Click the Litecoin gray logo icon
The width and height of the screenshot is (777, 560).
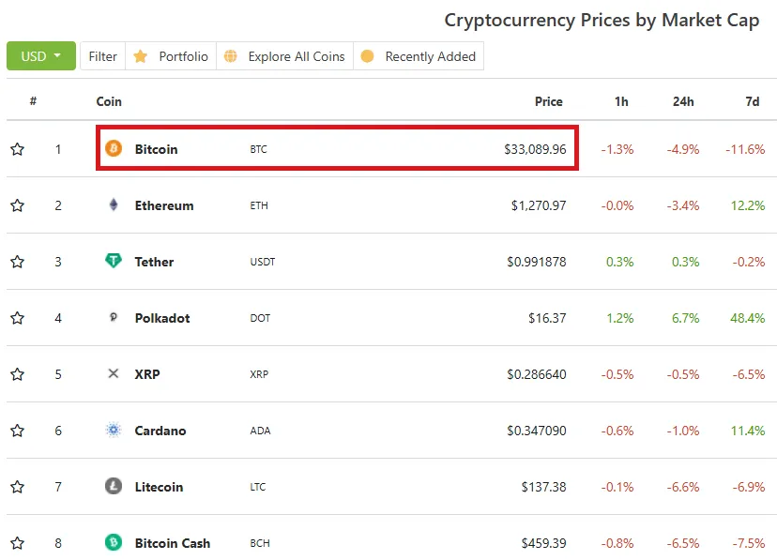tap(114, 486)
